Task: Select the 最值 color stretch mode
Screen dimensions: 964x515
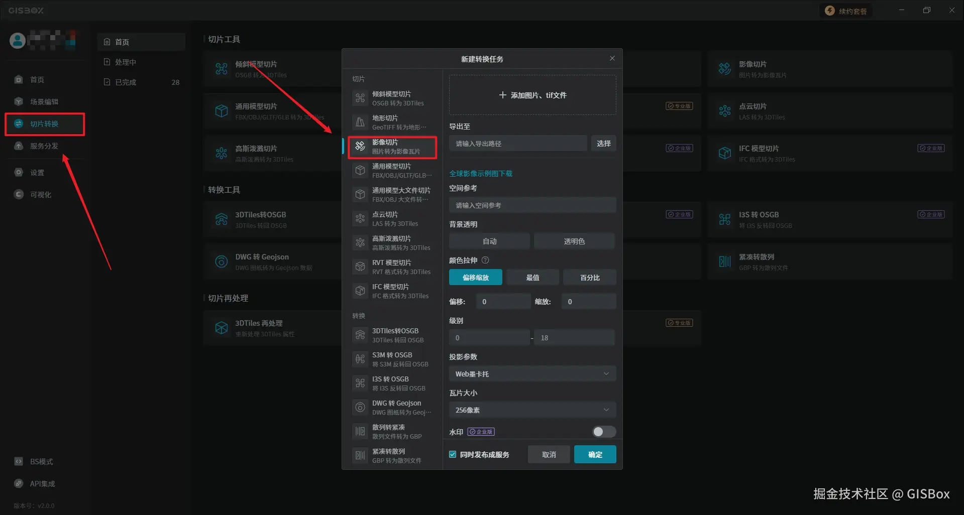Action: tap(532, 278)
